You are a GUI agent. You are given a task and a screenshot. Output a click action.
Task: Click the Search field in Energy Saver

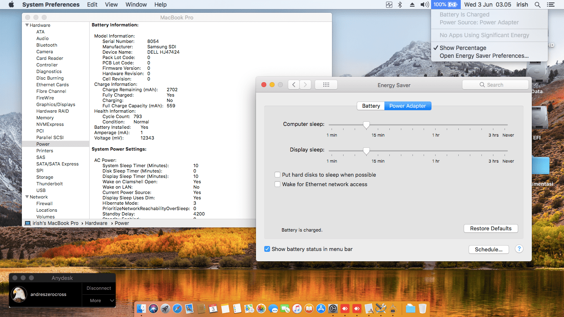click(495, 85)
